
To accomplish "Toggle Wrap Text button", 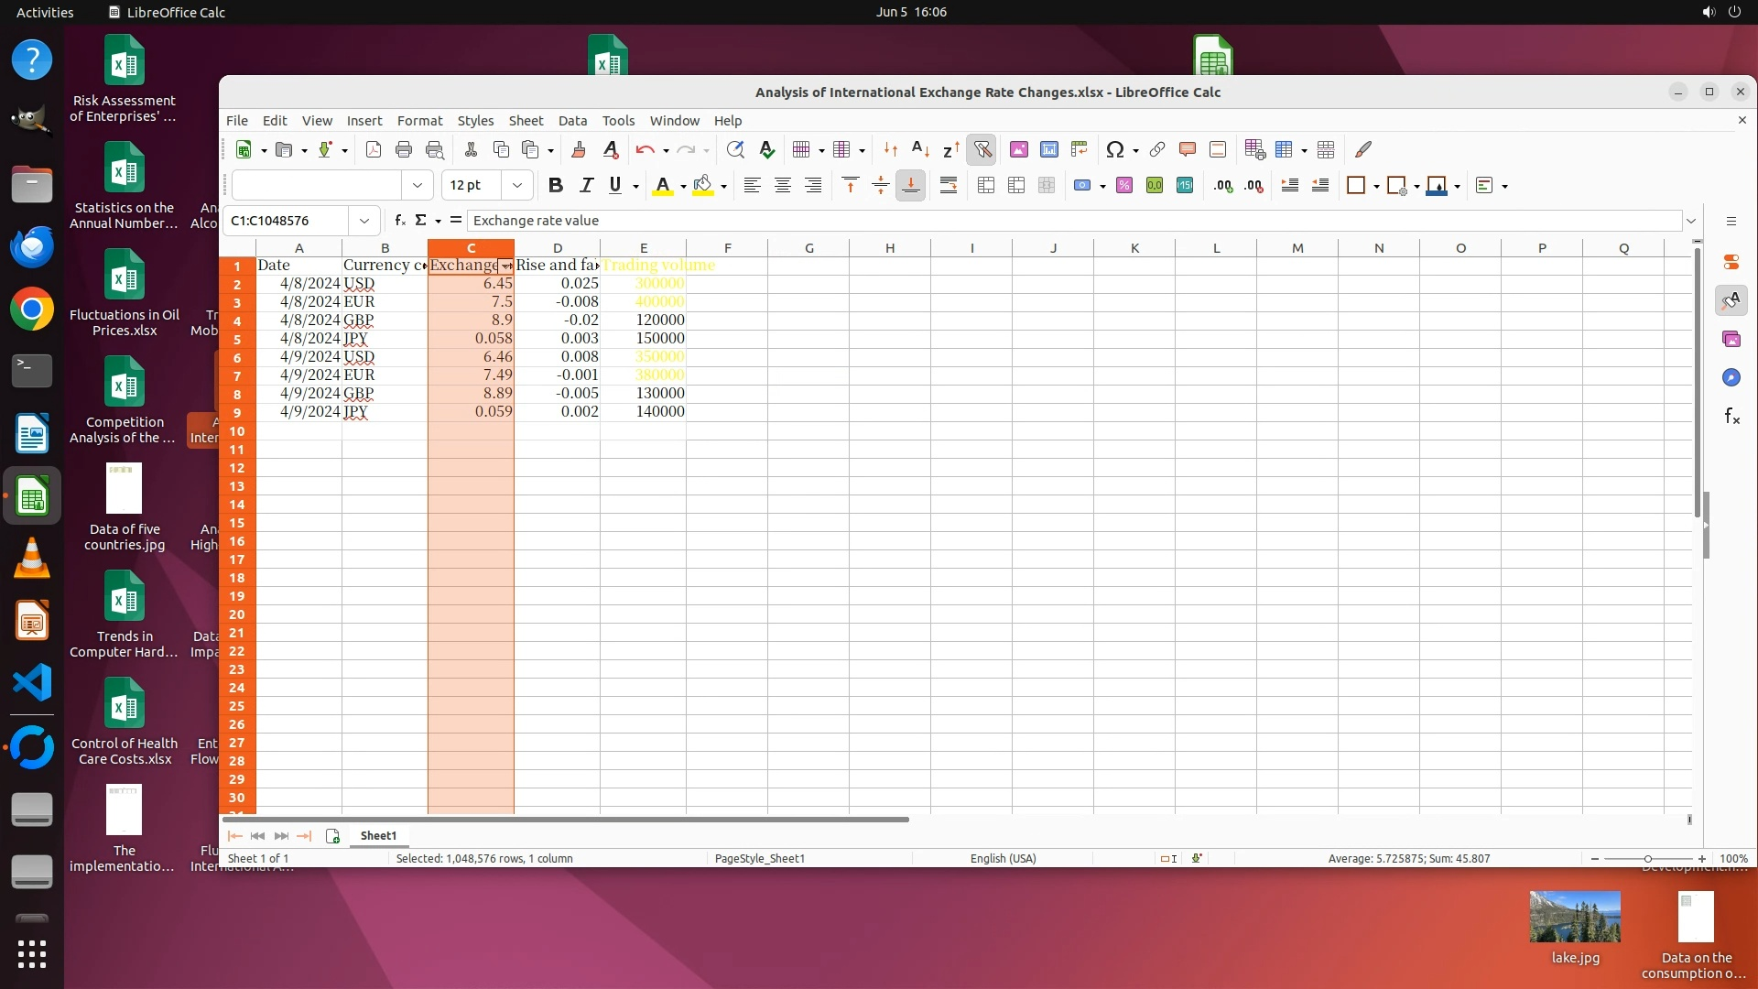I will [949, 185].
